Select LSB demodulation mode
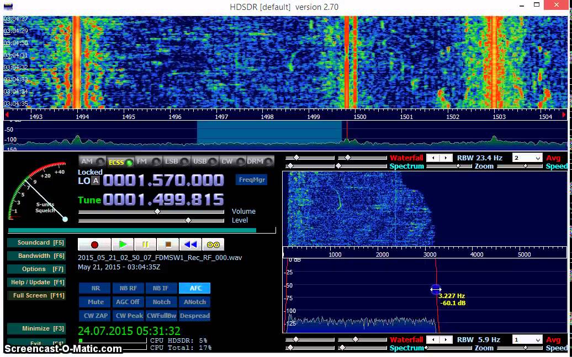The height and width of the screenshot is (357, 572). click(x=177, y=161)
